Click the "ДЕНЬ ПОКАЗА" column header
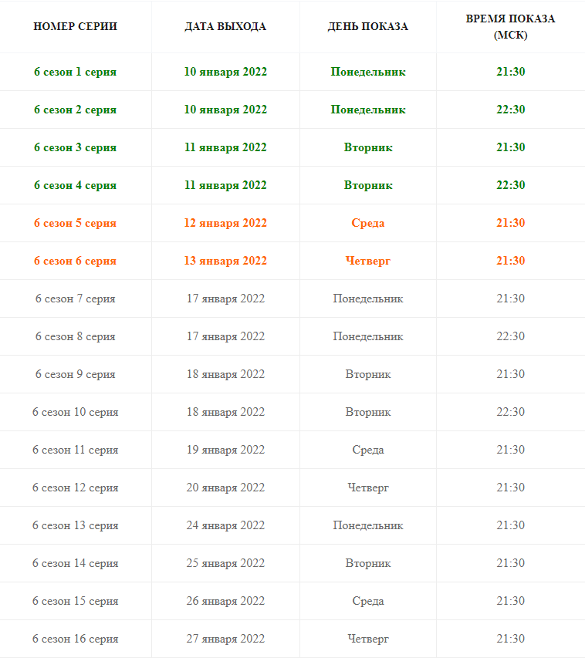 pyautogui.click(x=368, y=26)
